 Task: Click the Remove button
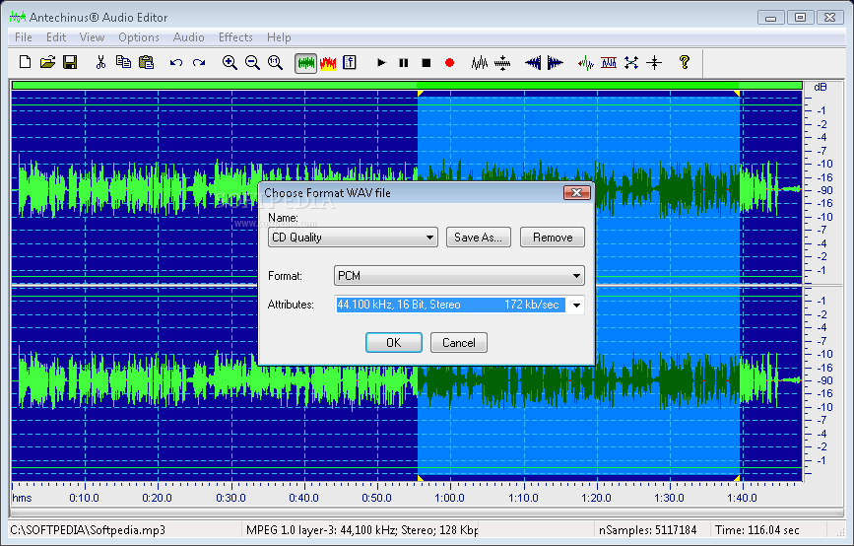click(553, 238)
